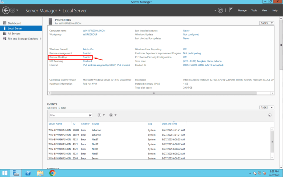The height and width of the screenshot is (177, 283).
Task: Sort events by ID column
Action: (x=74, y=124)
